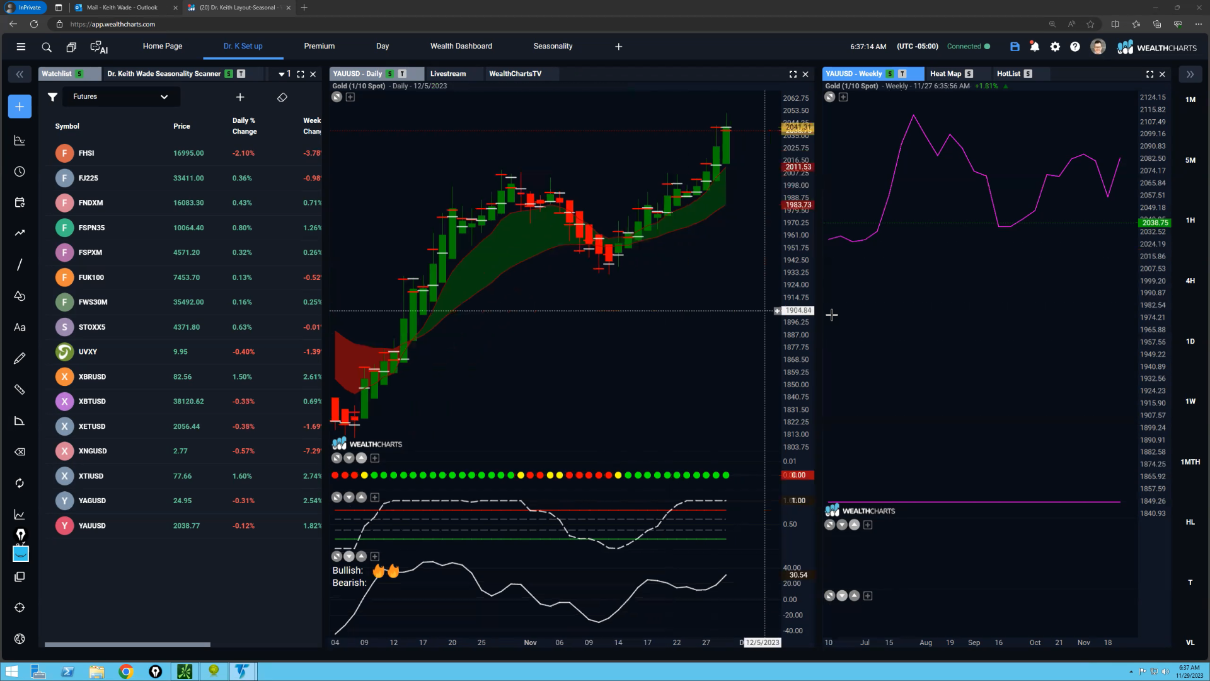Select the 1MTH timeframe button
Screen dimensions: 1210x681
pyautogui.click(x=1190, y=462)
